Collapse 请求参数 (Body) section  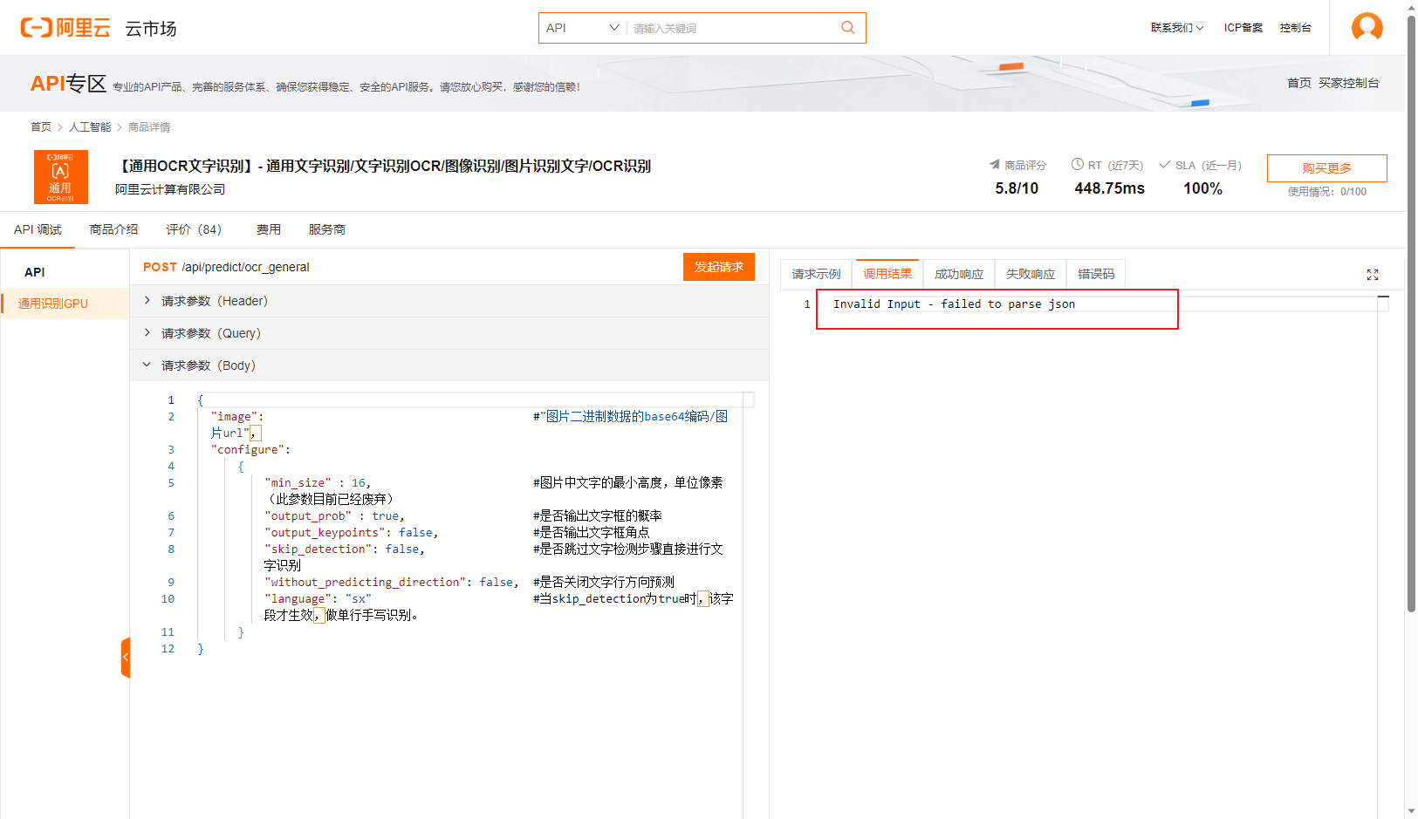click(x=449, y=365)
